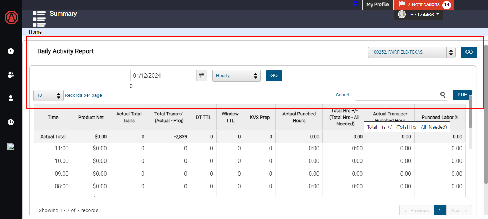Open the multi-user group sidebar icon
The image size is (488, 219).
(x=11, y=75)
